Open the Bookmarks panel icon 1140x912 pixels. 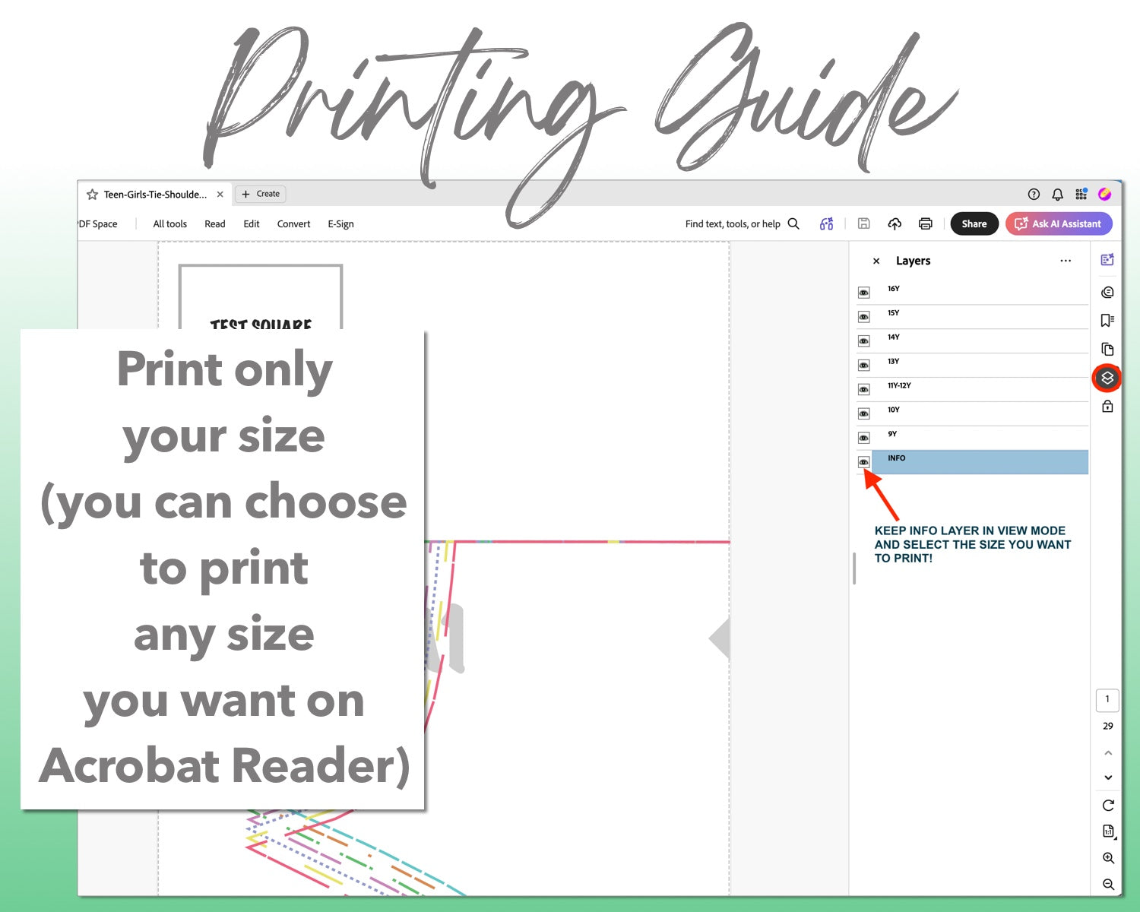[x=1107, y=320]
